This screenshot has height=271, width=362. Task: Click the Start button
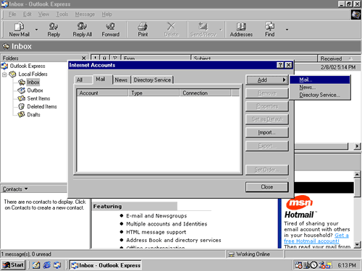pos(13,265)
